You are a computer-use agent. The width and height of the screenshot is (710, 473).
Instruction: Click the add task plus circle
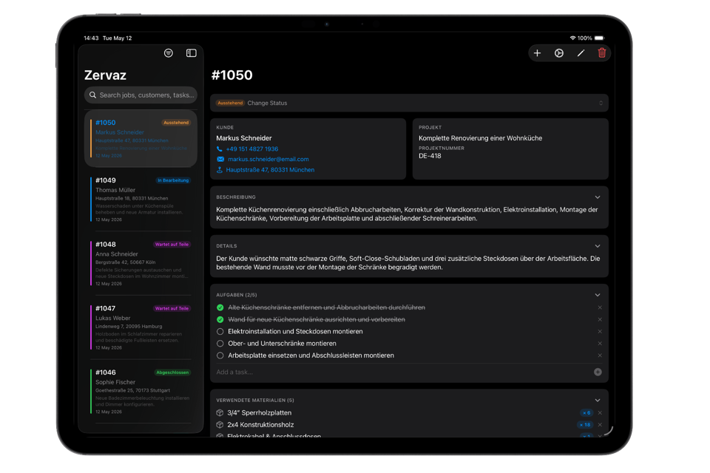pos(598,372)
